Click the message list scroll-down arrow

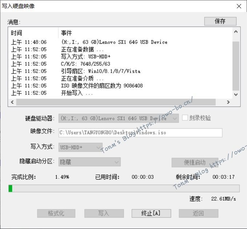[x=236, y=94]
